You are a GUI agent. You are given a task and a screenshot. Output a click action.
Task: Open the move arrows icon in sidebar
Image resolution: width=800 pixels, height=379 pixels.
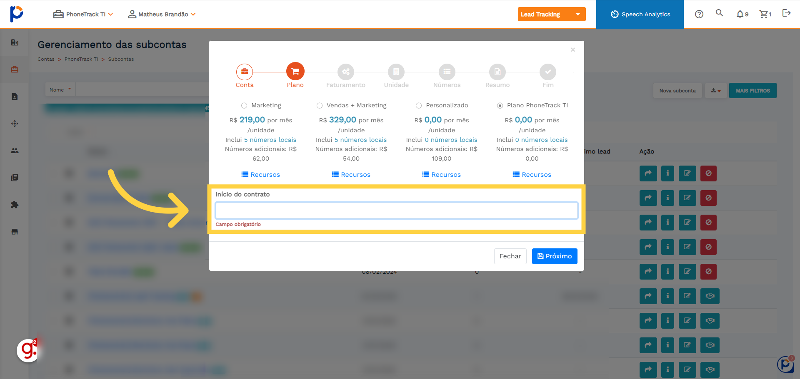[15, 124]
